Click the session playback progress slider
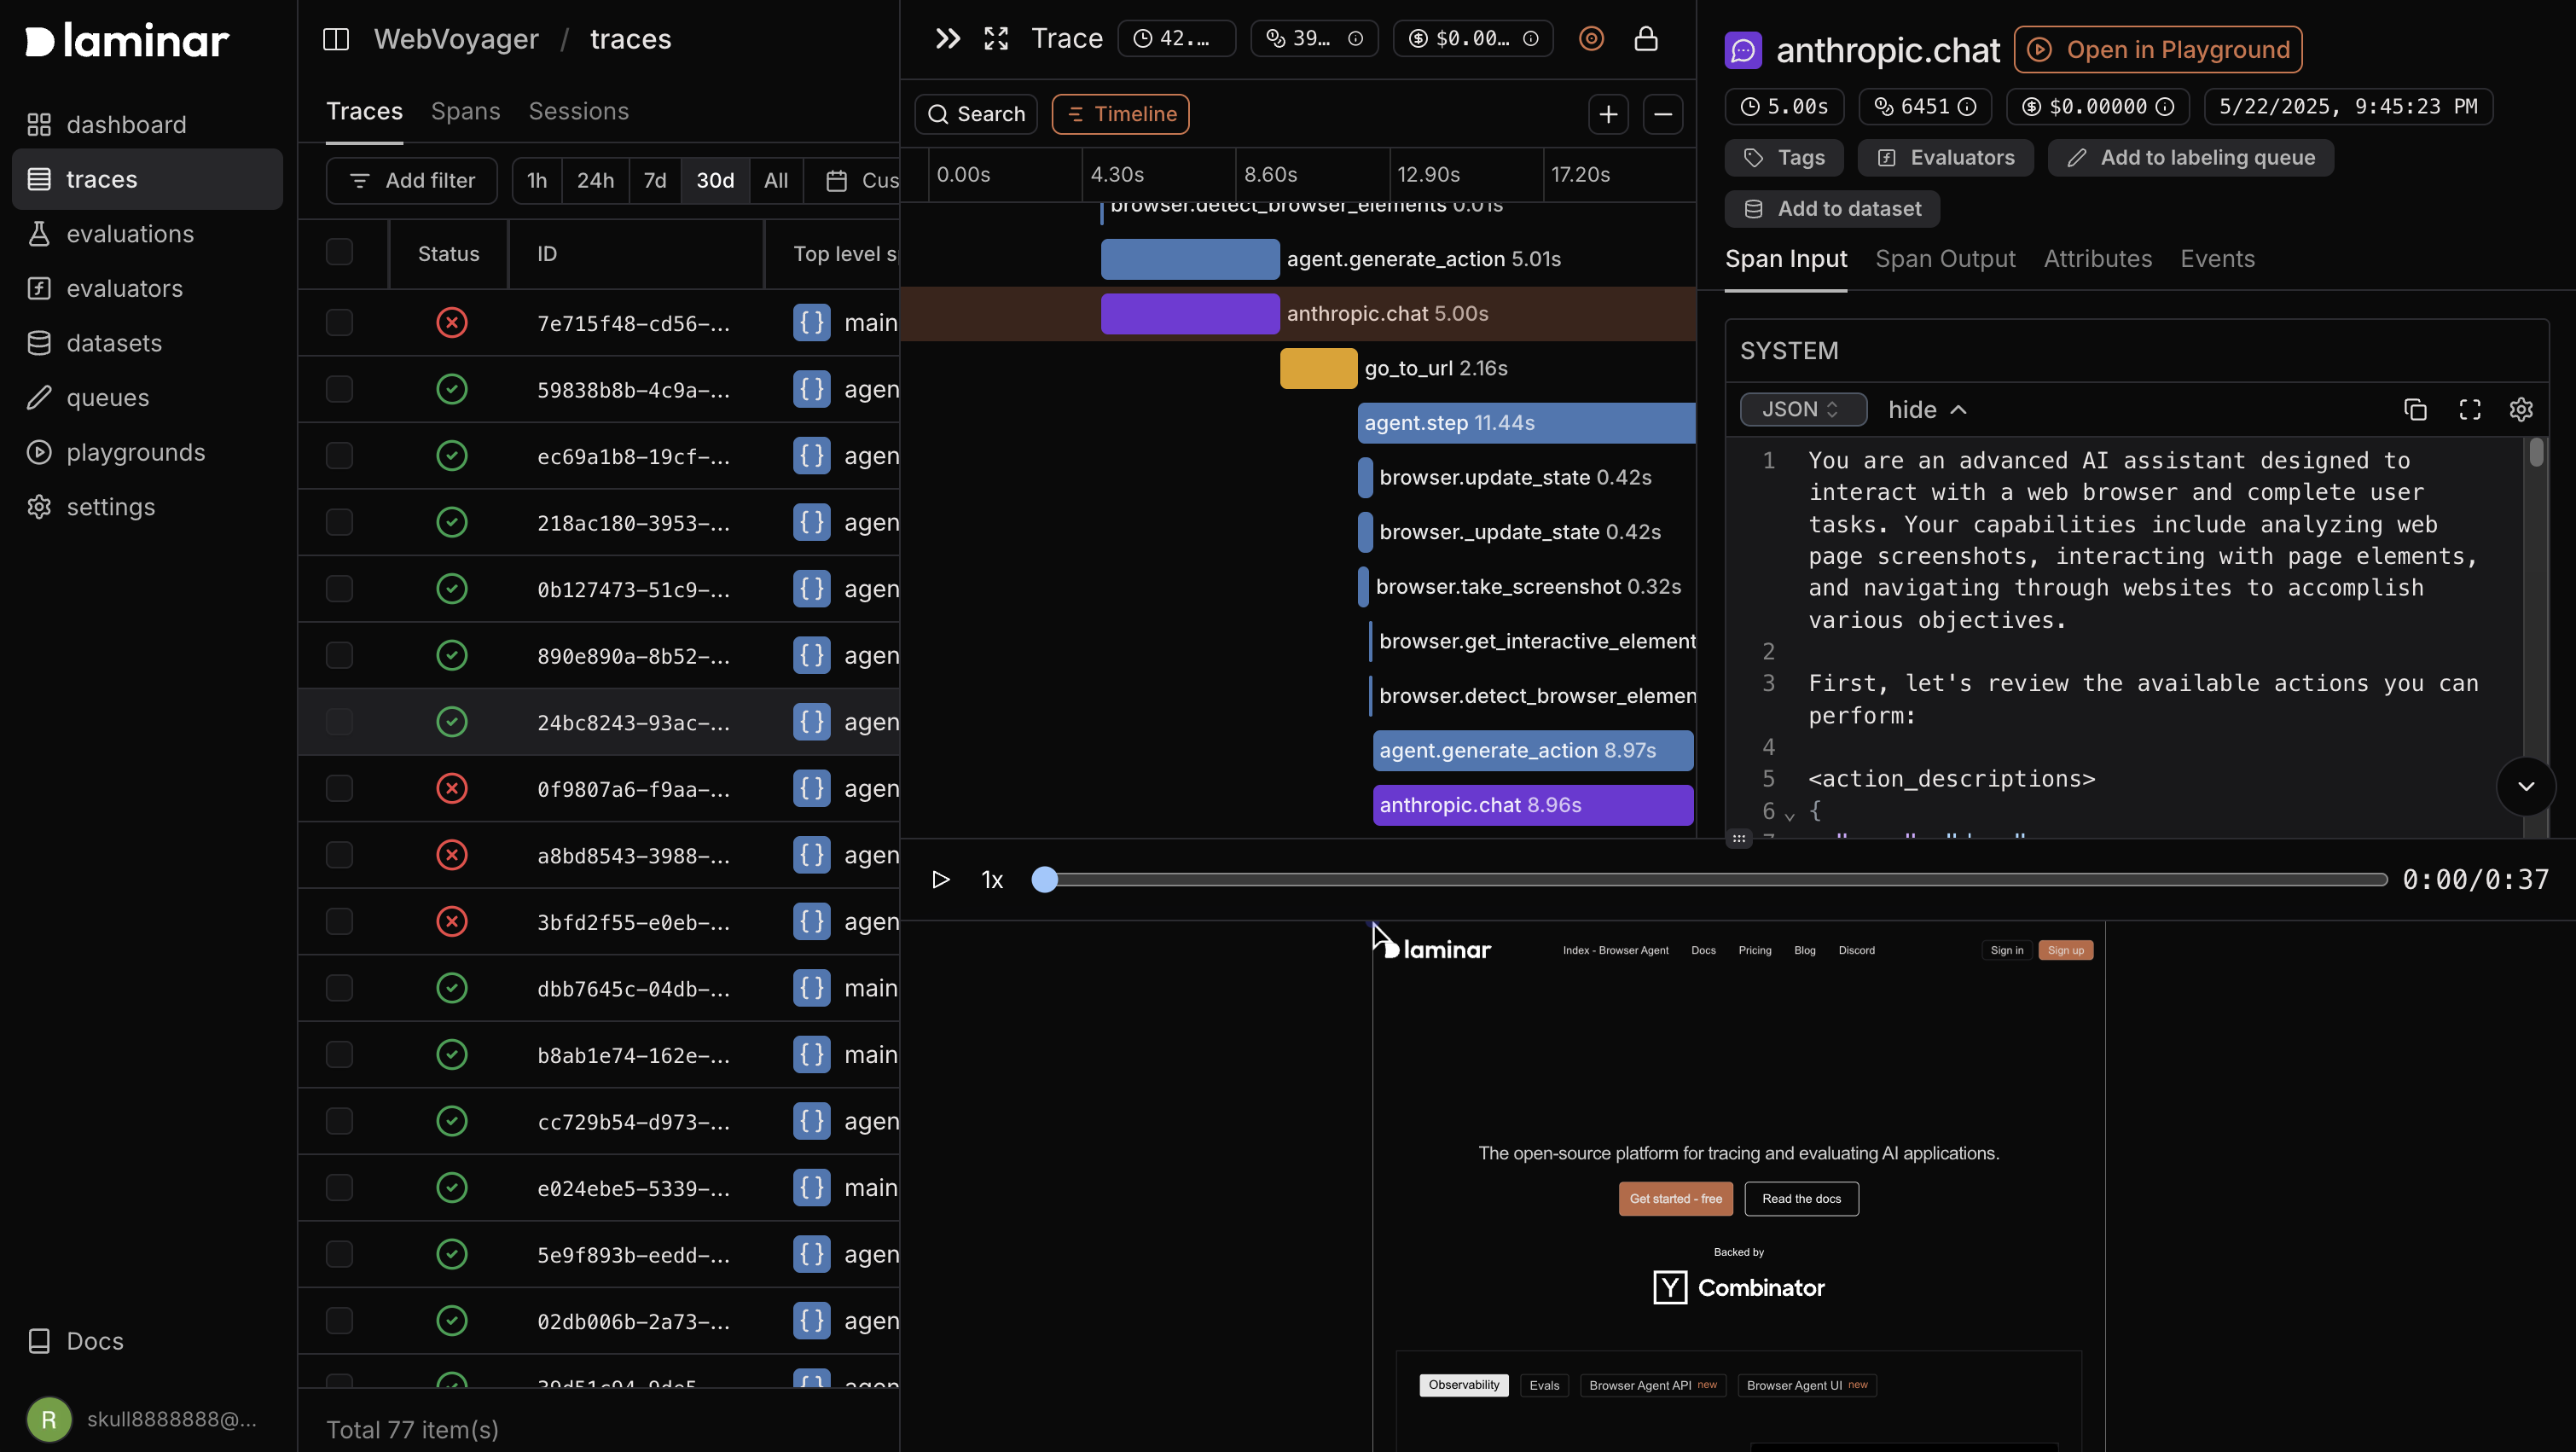The height and width of the screenshot is (1452, 2576). 1700,879
